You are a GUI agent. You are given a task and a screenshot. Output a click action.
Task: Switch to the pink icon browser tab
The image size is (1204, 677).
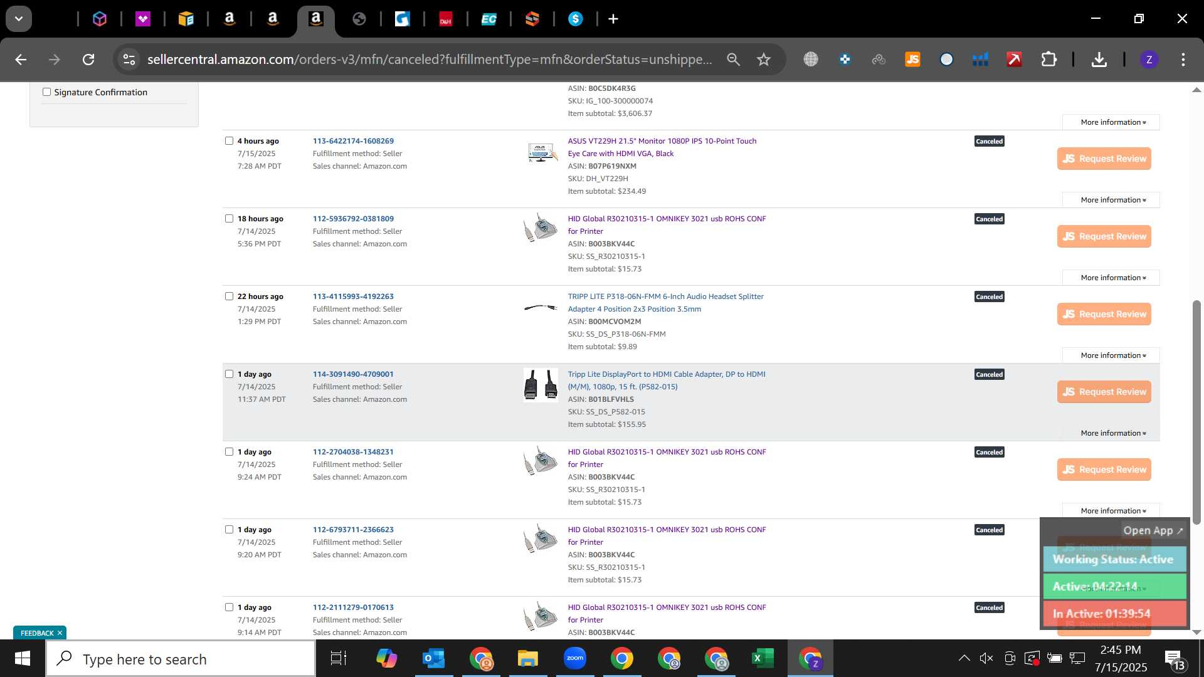(x=143, y=19)
